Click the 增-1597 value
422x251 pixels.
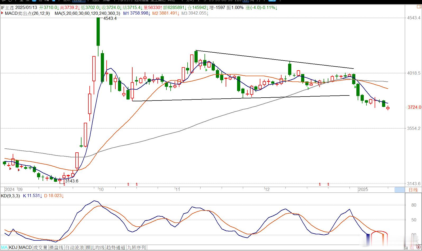[x=217, y=8]
